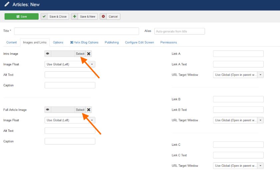Click the Title input field

point(76,31)
